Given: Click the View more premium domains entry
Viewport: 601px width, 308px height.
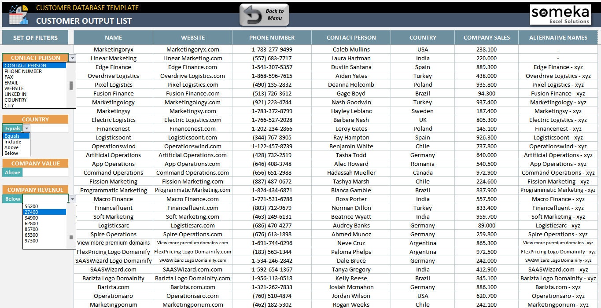Looking at the screenshot, I should pos(113,243).
